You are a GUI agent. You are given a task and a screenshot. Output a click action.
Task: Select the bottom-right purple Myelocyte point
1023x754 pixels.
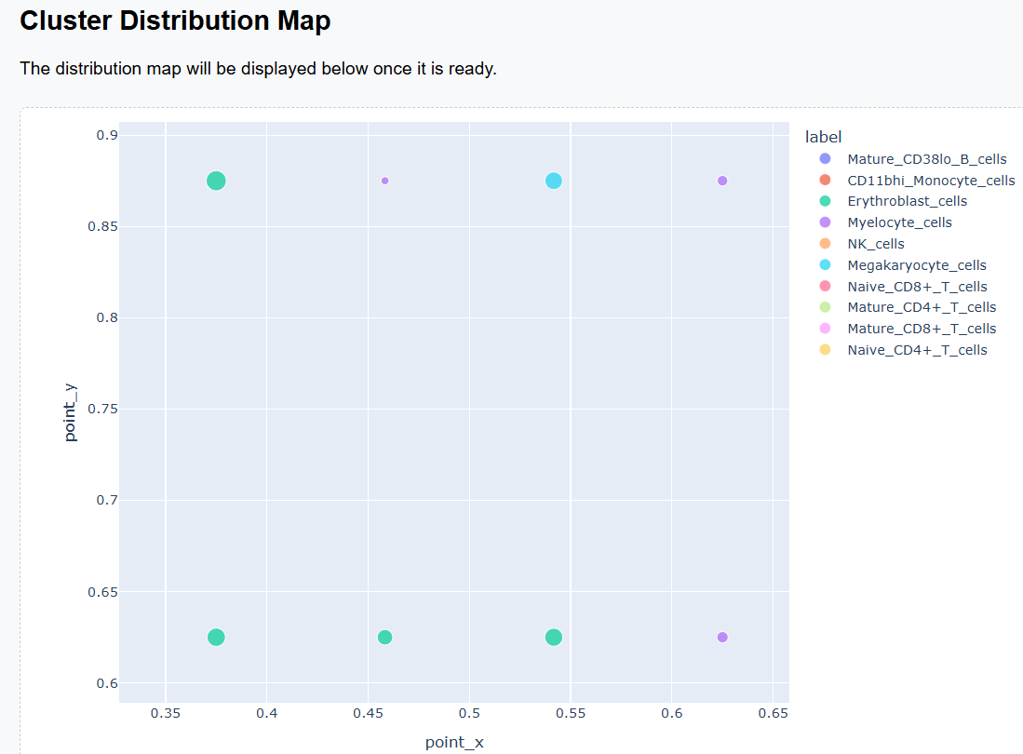[x=722, y=637]
